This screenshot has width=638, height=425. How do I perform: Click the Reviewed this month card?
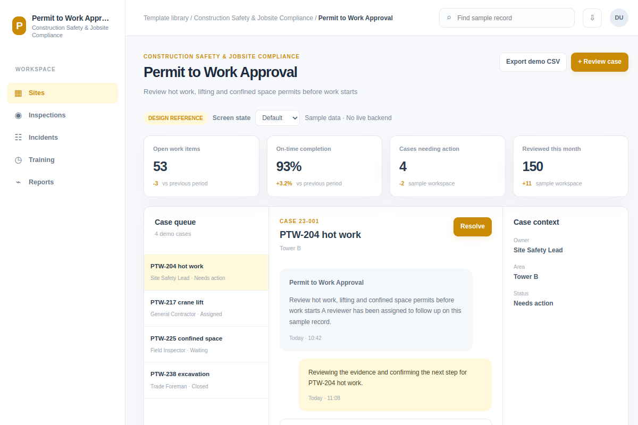pyautogui.click(x=570, y=166)
